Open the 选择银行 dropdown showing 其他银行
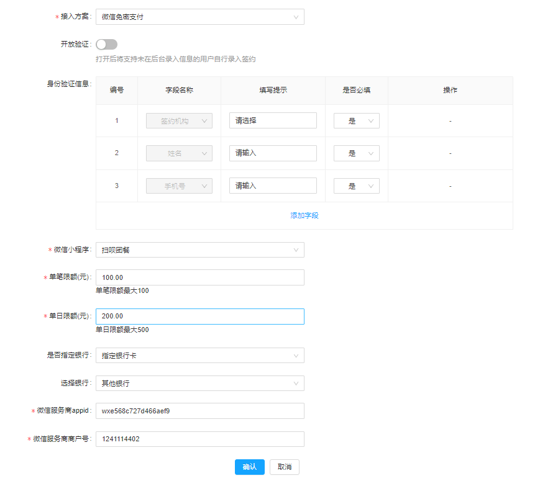540x481 pixels. [199, 384]
